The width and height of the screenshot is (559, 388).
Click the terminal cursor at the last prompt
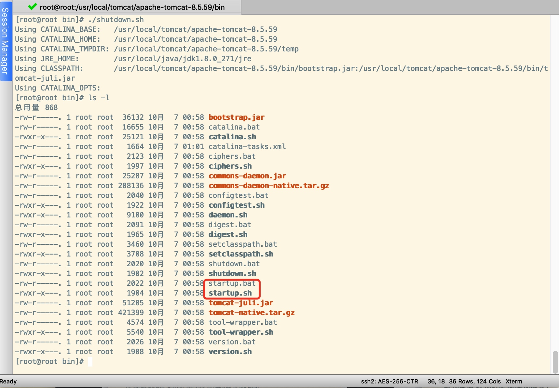click(x=90, y=361)
